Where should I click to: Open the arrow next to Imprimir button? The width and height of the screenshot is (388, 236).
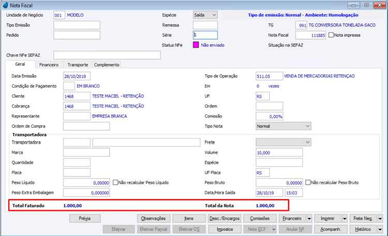pos(345,218)
